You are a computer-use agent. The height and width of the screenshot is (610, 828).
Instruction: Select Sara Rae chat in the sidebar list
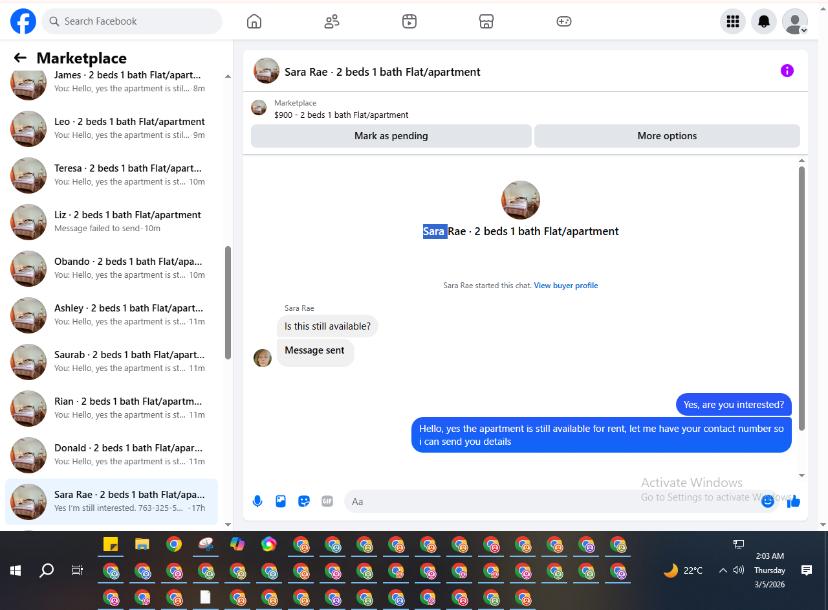(111, 502)
